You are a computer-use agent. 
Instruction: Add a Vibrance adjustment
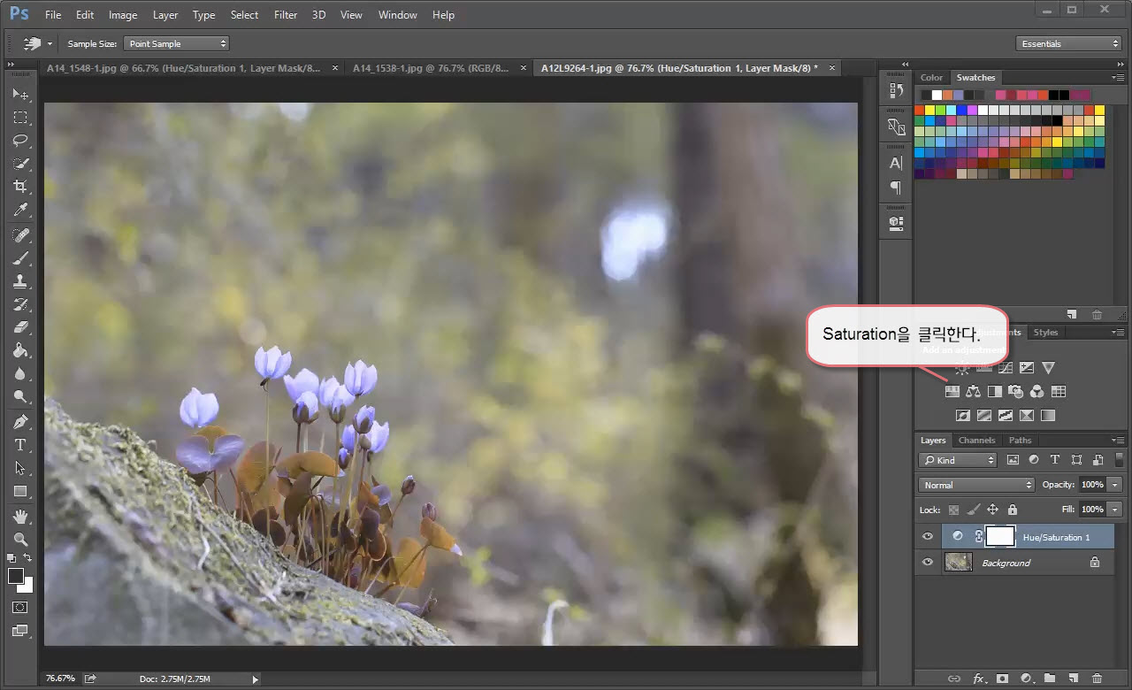click(1048, 367)
